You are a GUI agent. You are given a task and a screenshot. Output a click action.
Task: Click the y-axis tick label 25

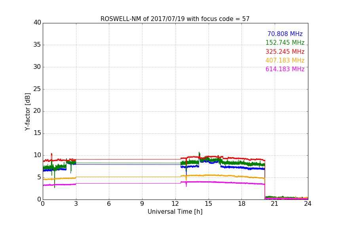point(37,89)
